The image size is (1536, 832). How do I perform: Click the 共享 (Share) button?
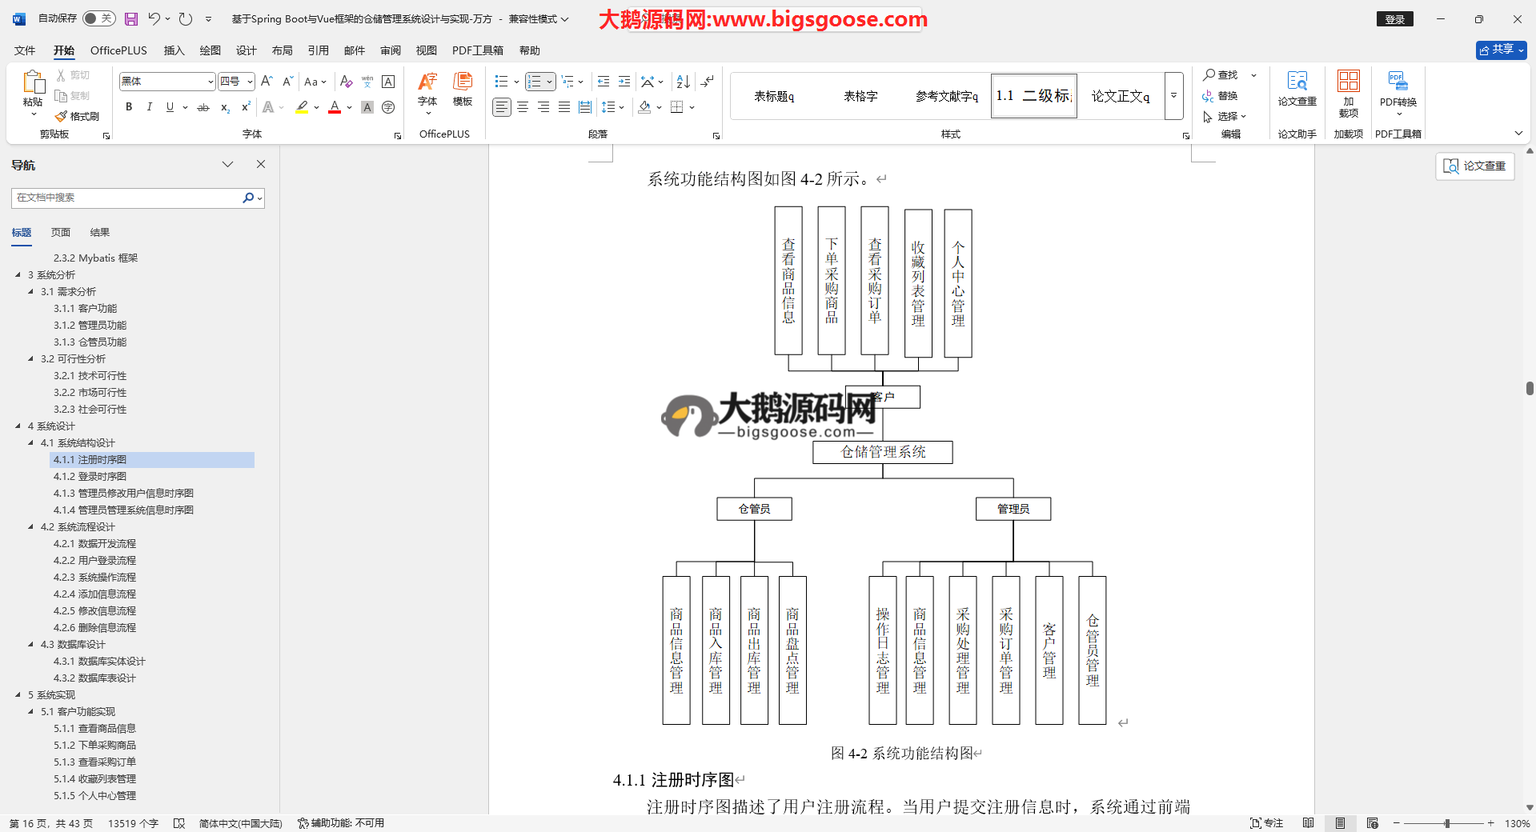pos(1501,50)
